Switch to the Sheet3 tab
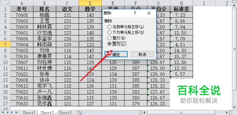This screenshot has width=237, height=115. (65, 113)
